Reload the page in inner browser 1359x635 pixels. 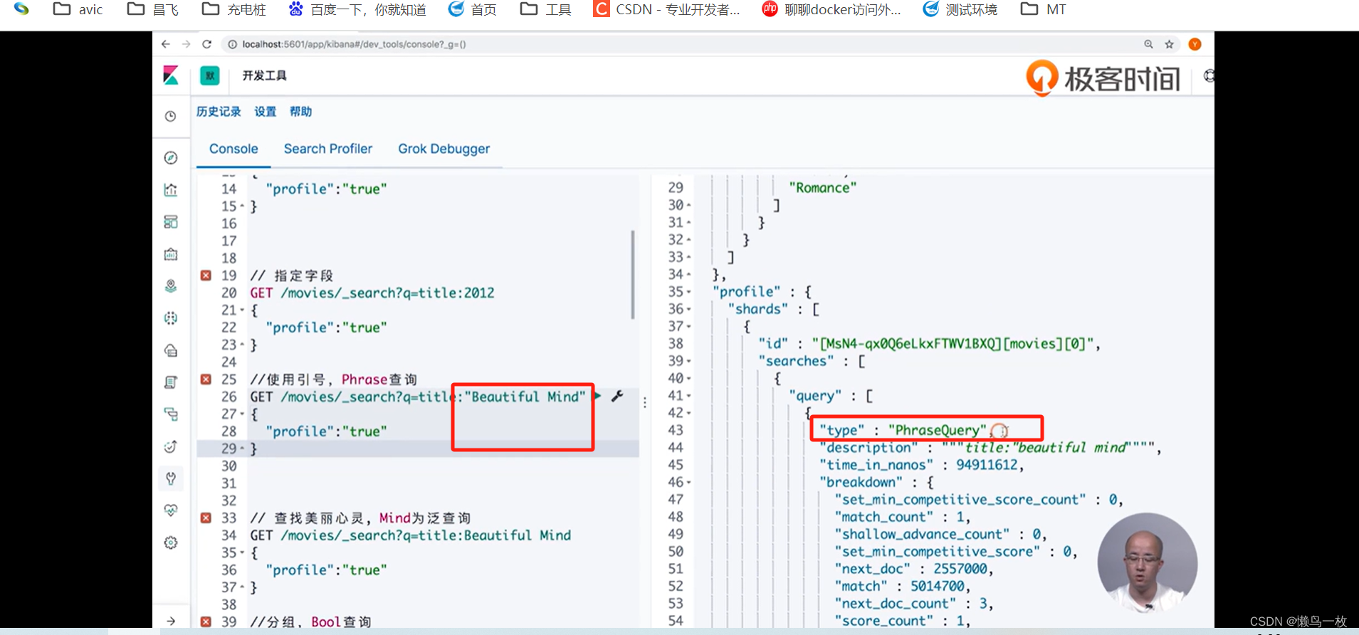pyautogui.click(x=207, y=44)
